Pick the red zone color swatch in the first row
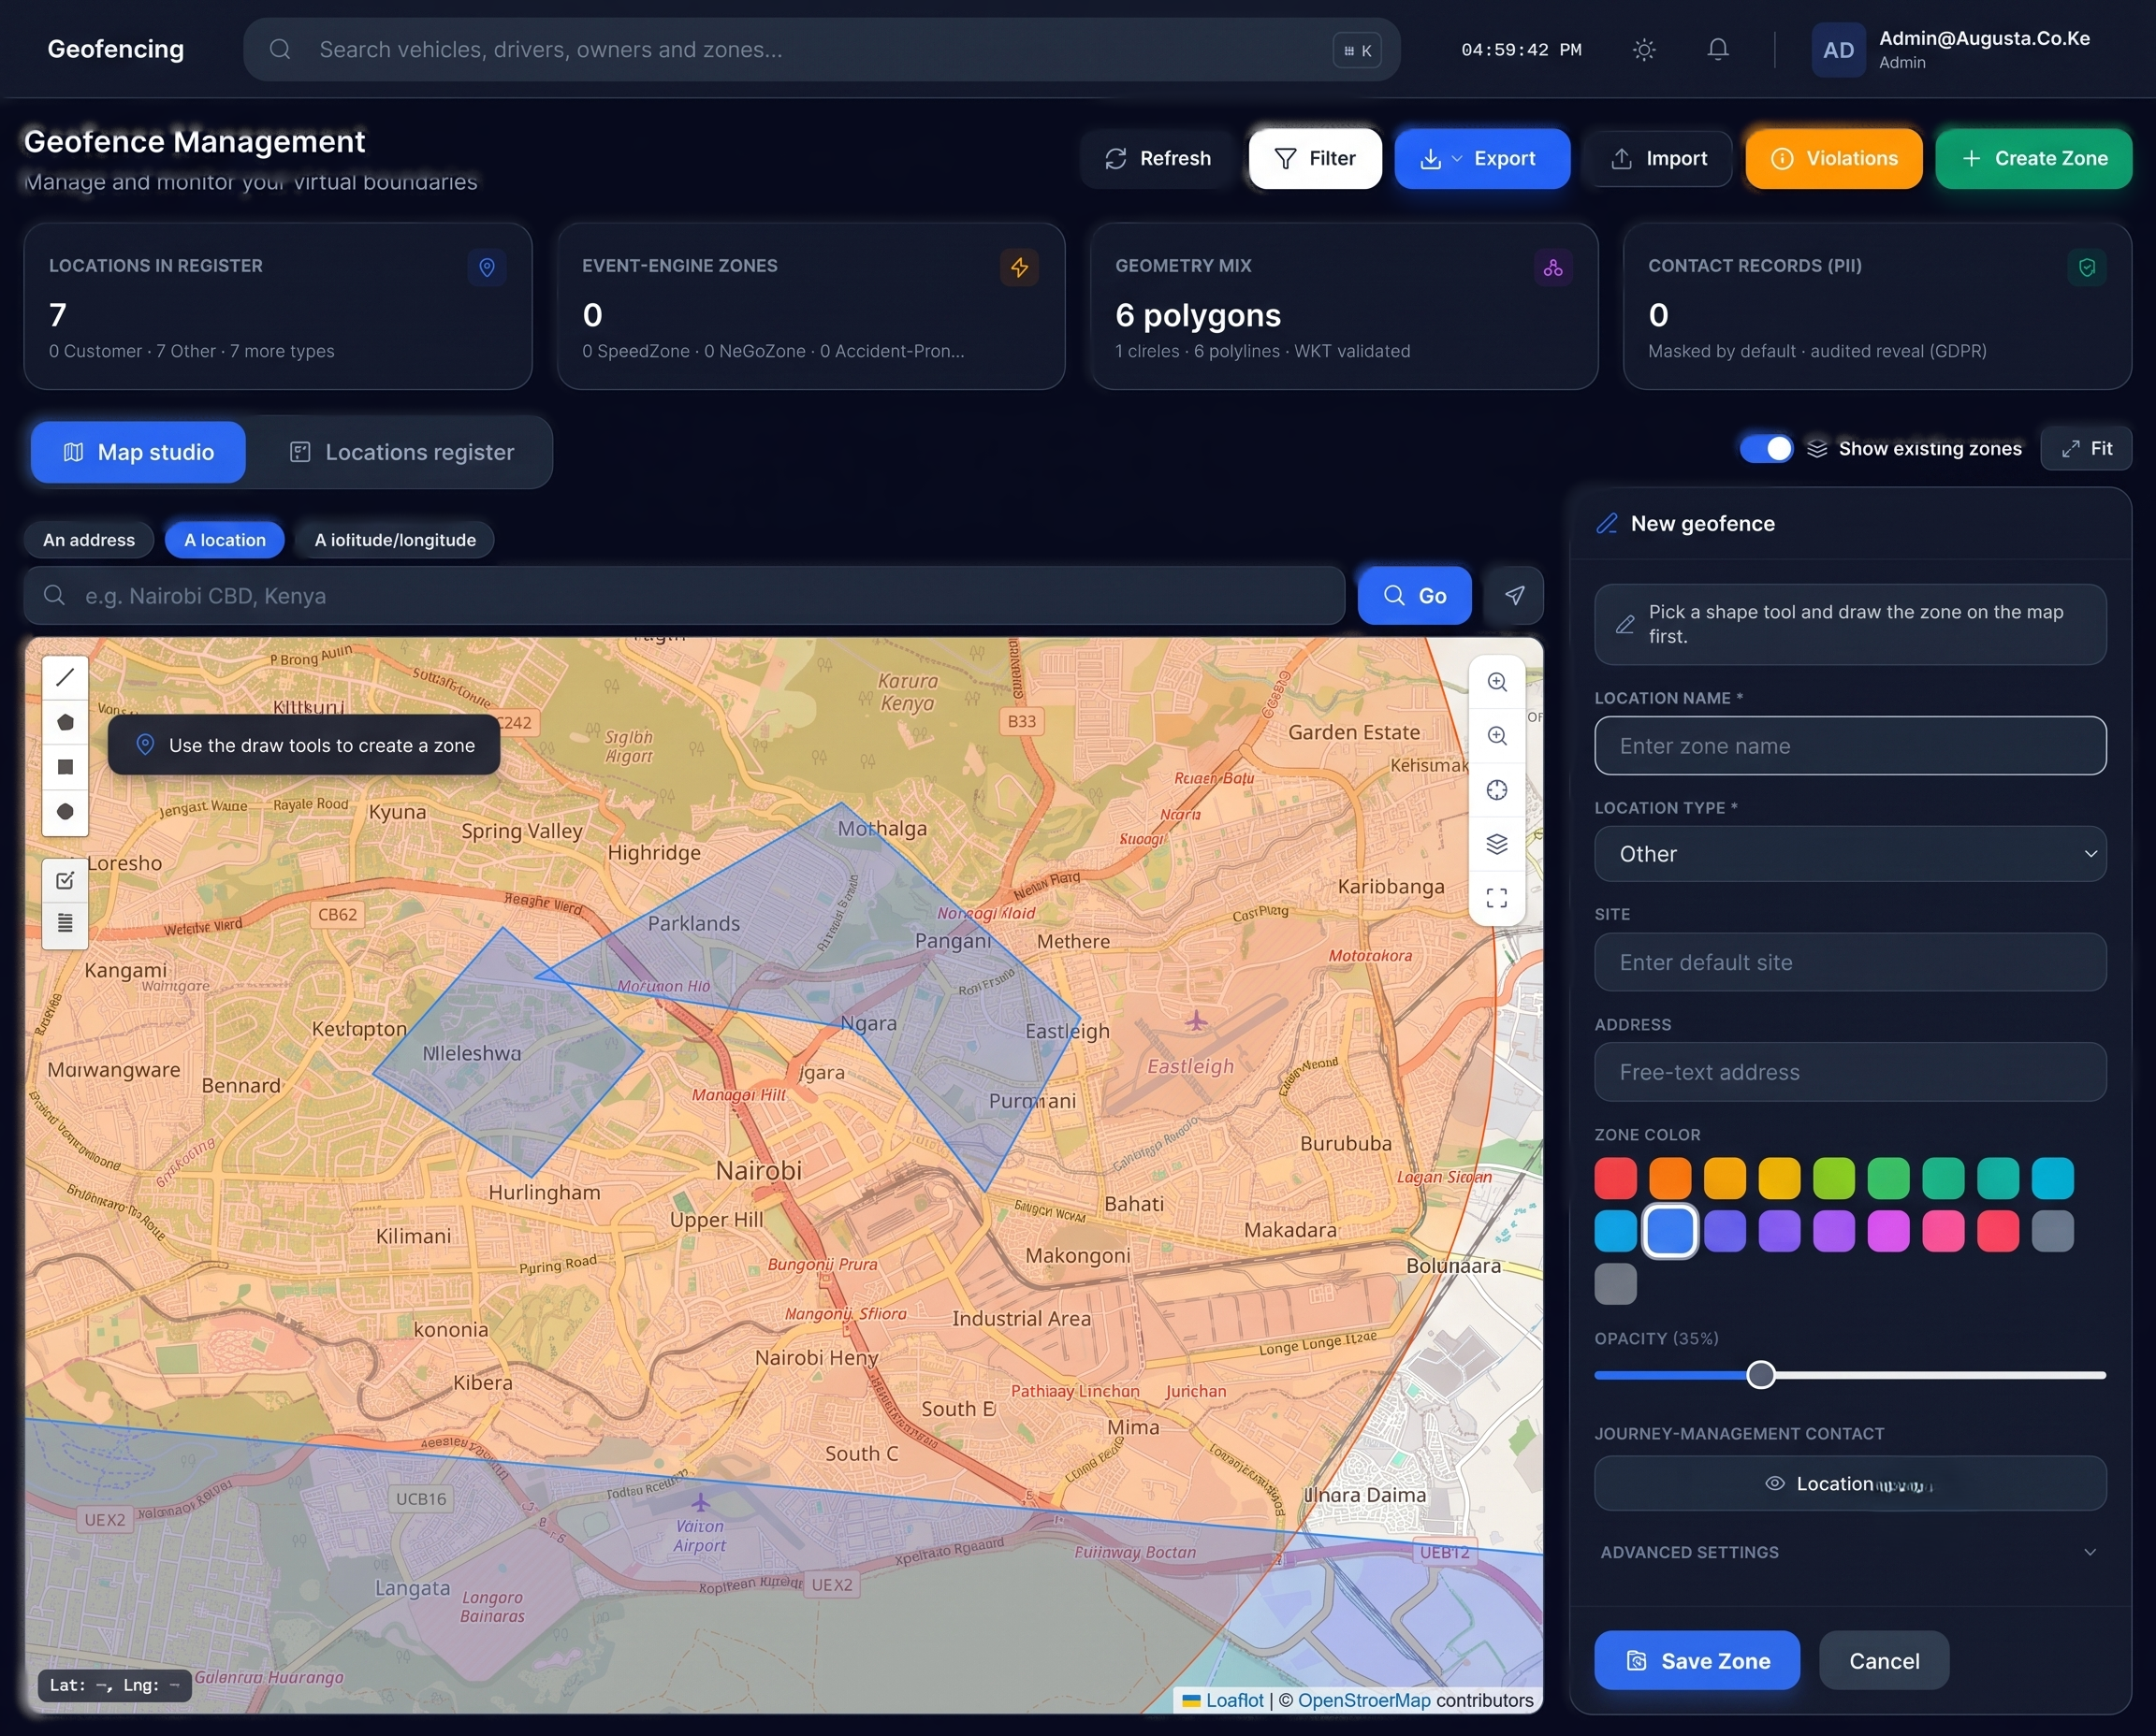Image resolution: width=2156 pixels, height=1736 pixels. 1616,1178
